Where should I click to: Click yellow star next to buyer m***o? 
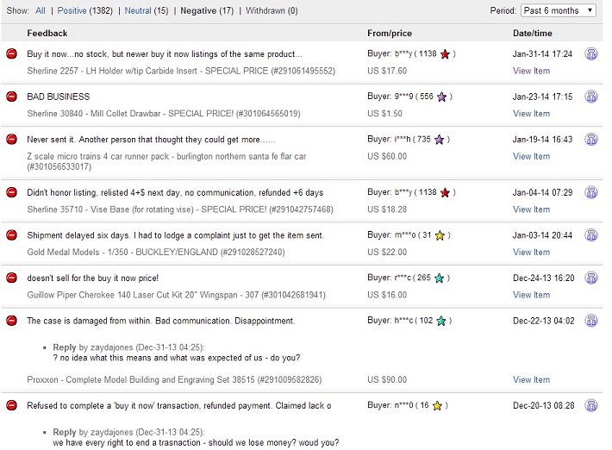point(440,235)
